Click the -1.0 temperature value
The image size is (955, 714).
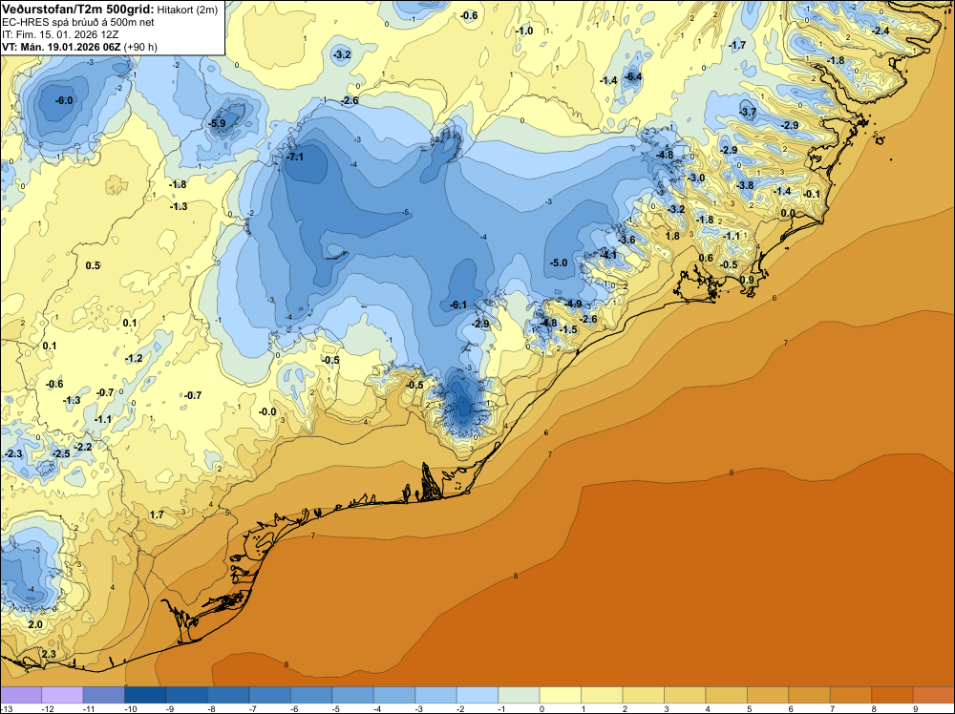(x=523, y=31)
